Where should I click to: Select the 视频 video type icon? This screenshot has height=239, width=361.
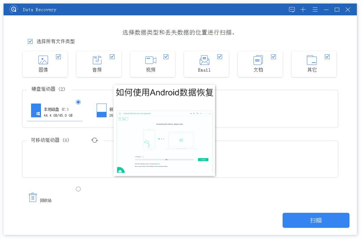pyautogui.click(x=151, y=60)
